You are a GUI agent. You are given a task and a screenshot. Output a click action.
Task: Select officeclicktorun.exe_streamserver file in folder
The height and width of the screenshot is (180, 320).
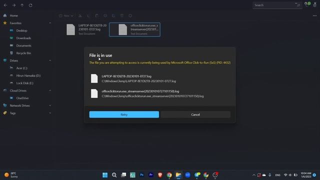134,29
